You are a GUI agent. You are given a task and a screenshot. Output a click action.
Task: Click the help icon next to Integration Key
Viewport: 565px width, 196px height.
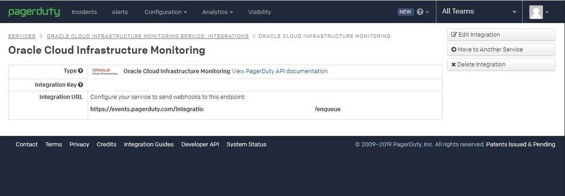tap(81, 85)
